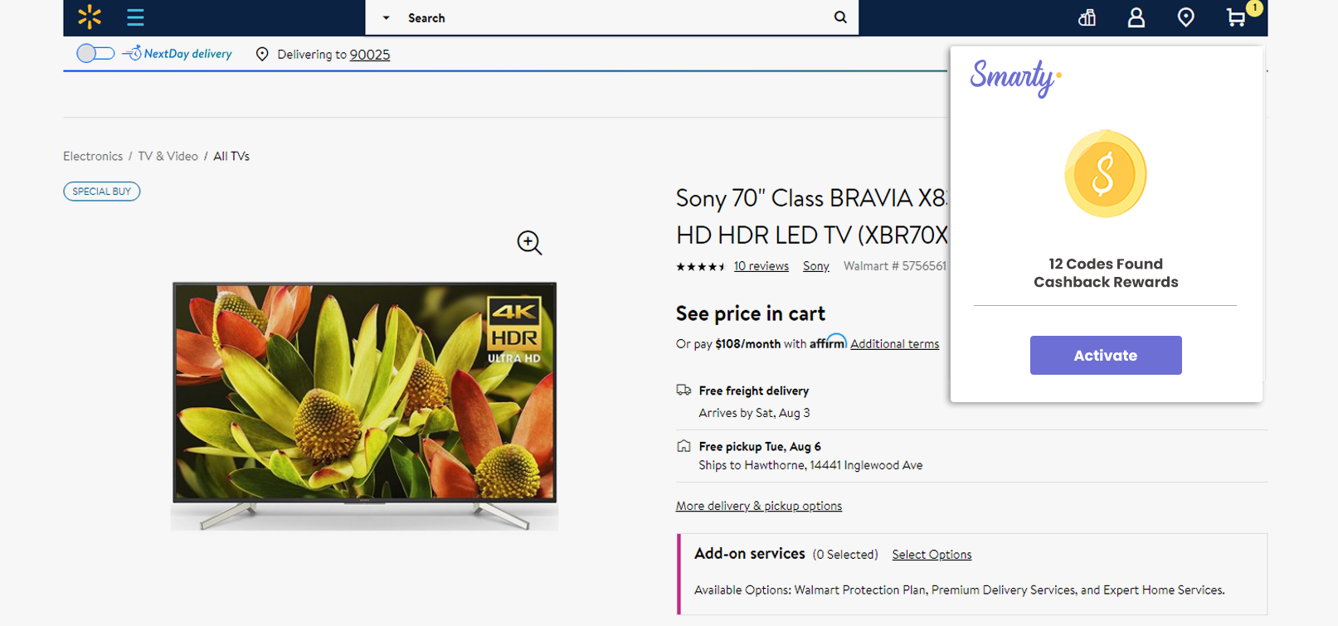Open the shopping cart

(x=1236, y=17)
